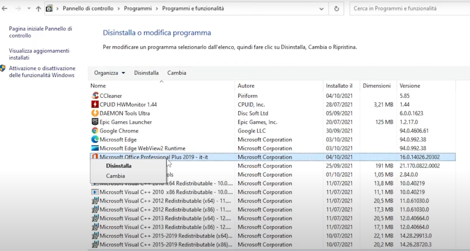Click the Cerca in Programmi e funzionalità field
This screenshot has width=470, height=251.
pos(410,9)
